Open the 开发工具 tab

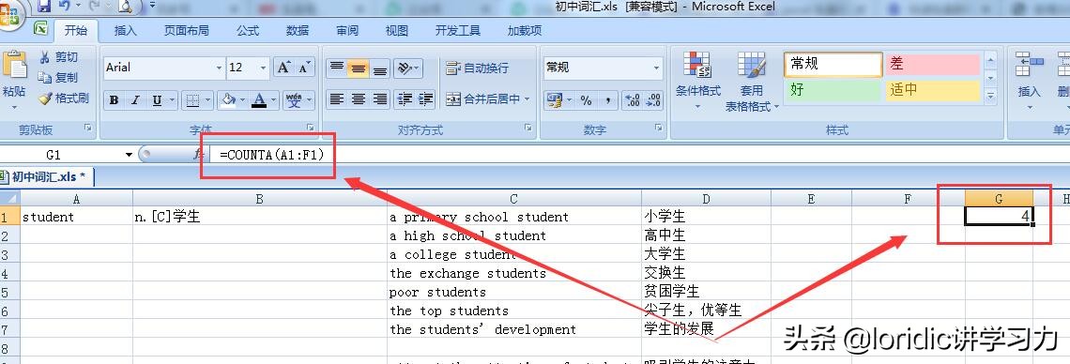[458, 31]
